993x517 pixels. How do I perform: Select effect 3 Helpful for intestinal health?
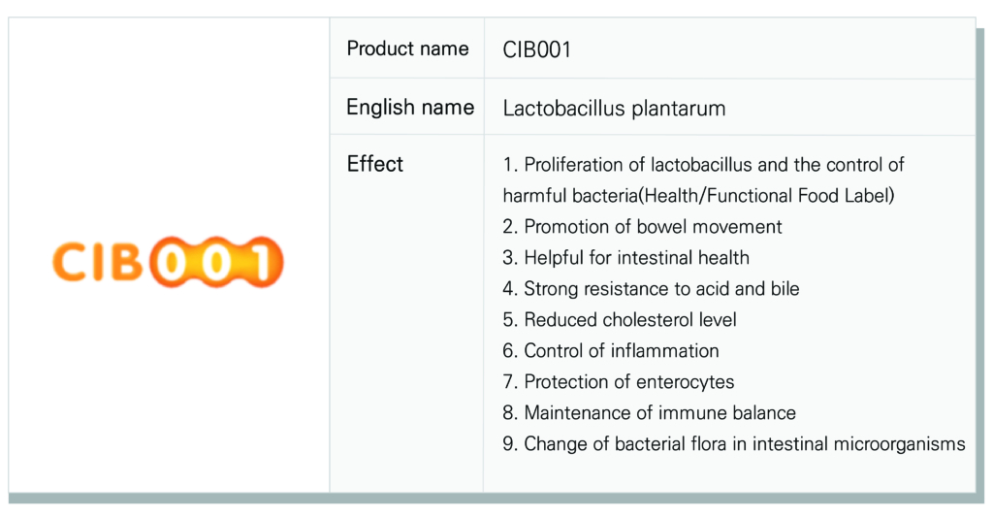point(625,258)
